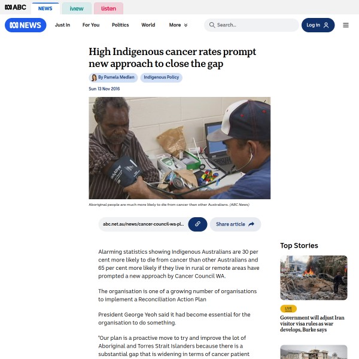This screenshot has width=359, height=359.
Task: Switch to the iview tab
Action: pyautogui.click(x=77, y=8)
